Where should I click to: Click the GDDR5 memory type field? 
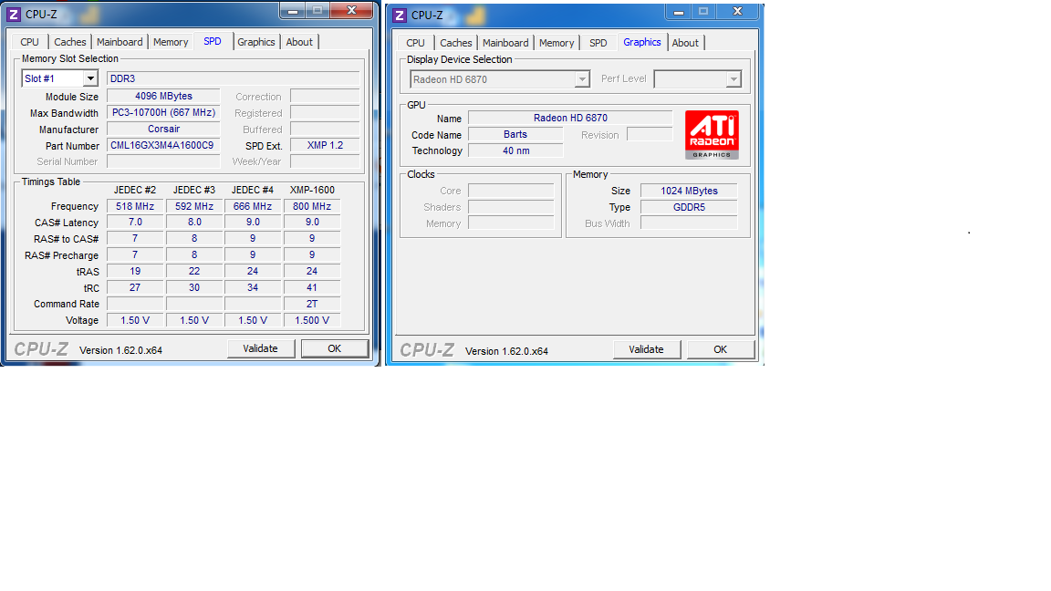[689, 207]
